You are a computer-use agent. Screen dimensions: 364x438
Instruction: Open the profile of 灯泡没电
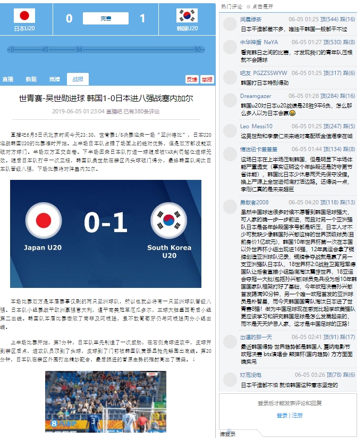click(x=251, y=375)
